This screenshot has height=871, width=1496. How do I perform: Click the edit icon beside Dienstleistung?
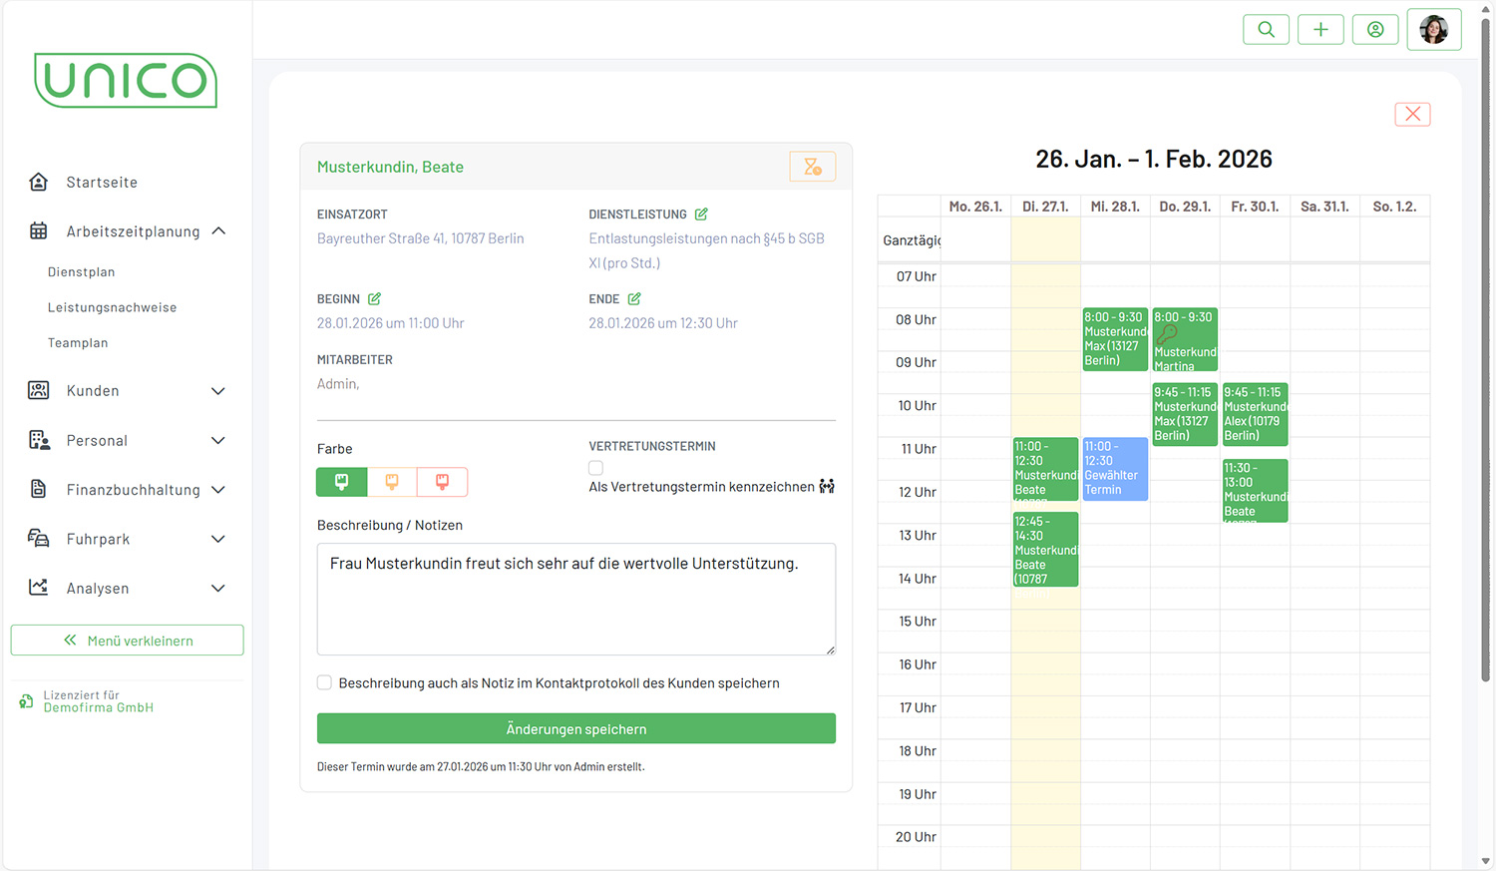tap(701, 215)
